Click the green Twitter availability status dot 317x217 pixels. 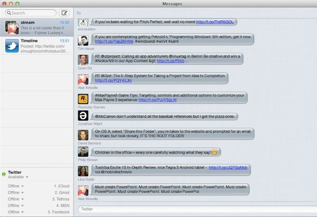[x=3, y=174]
